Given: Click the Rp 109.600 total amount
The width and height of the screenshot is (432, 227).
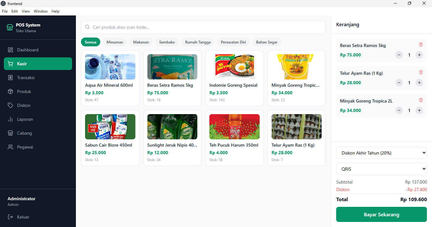Looking at the screenshot, I should click(x=414, y=200).
